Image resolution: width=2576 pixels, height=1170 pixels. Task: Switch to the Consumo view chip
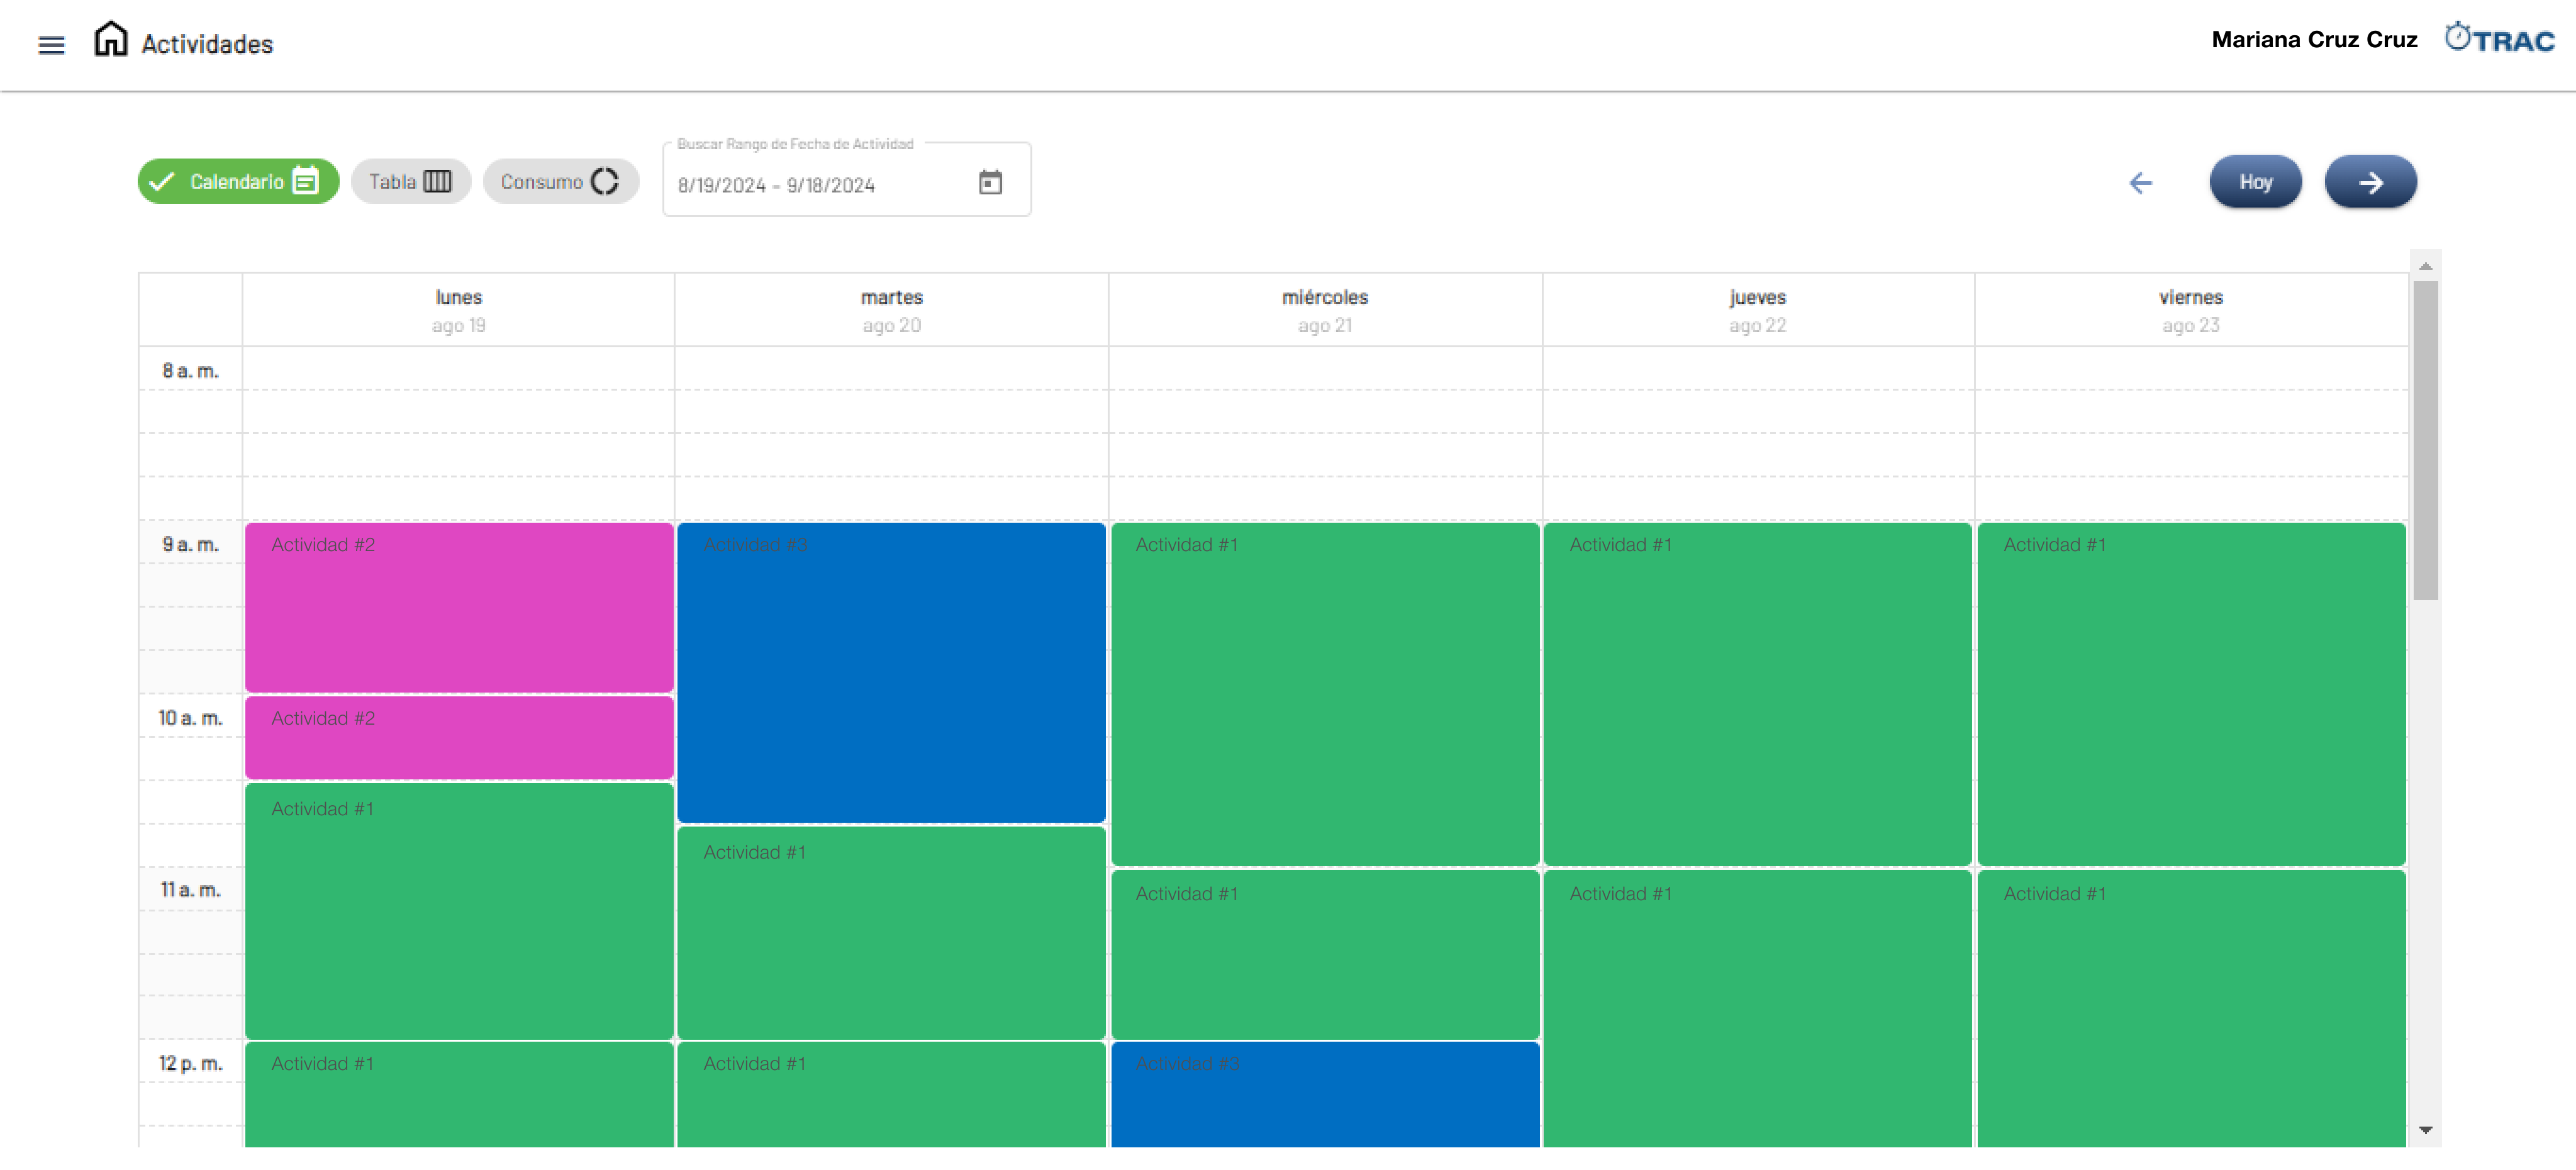[x=560, y=182]
